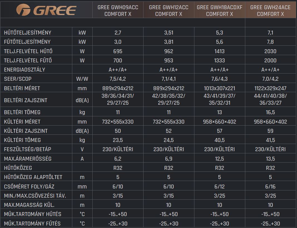Click the outdoor noise value 59
Screen dimensions: 297x228
(270, 131)
